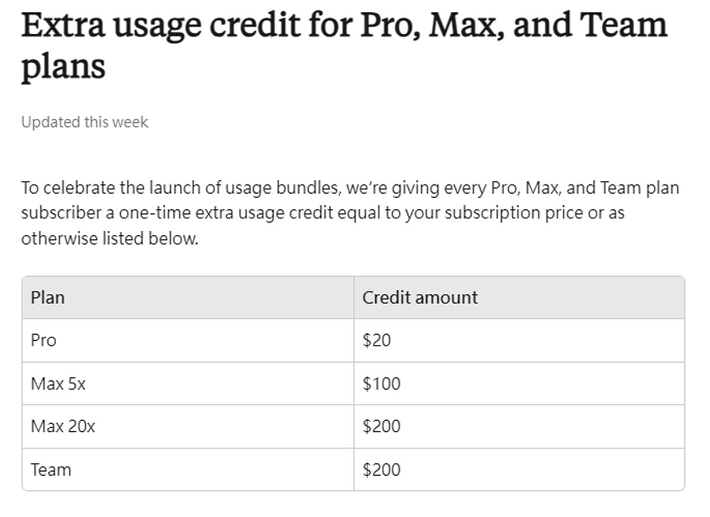
Task: Click the "Updated this week" timestamp
Action: 85,122
